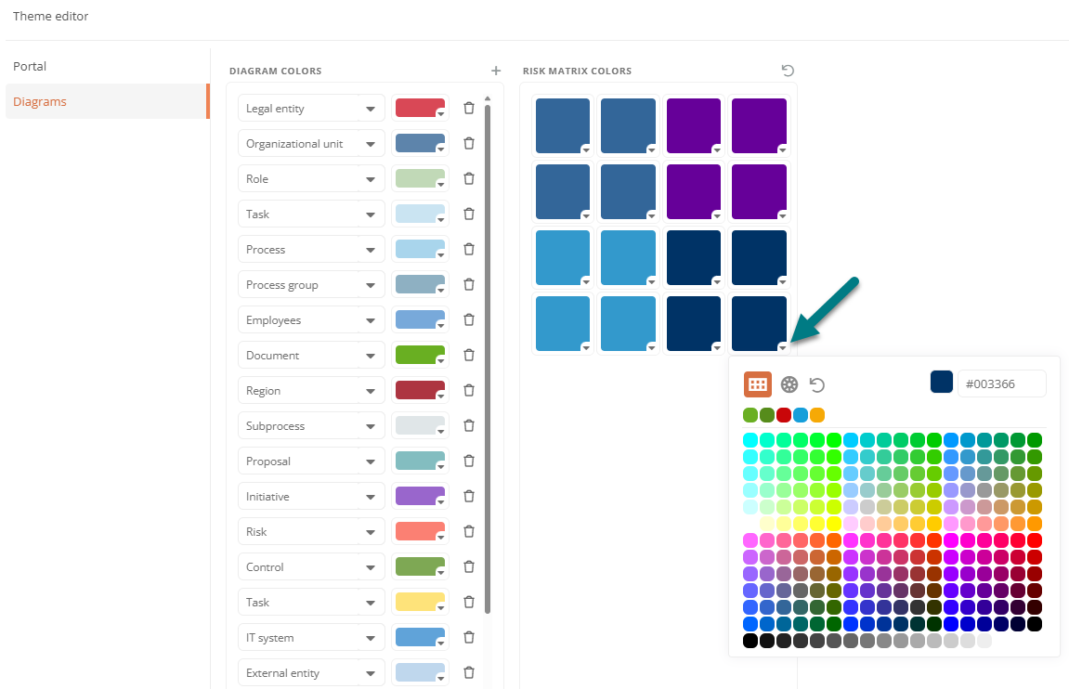
Task: Delete the Document color row
Action: click(468, 355)
